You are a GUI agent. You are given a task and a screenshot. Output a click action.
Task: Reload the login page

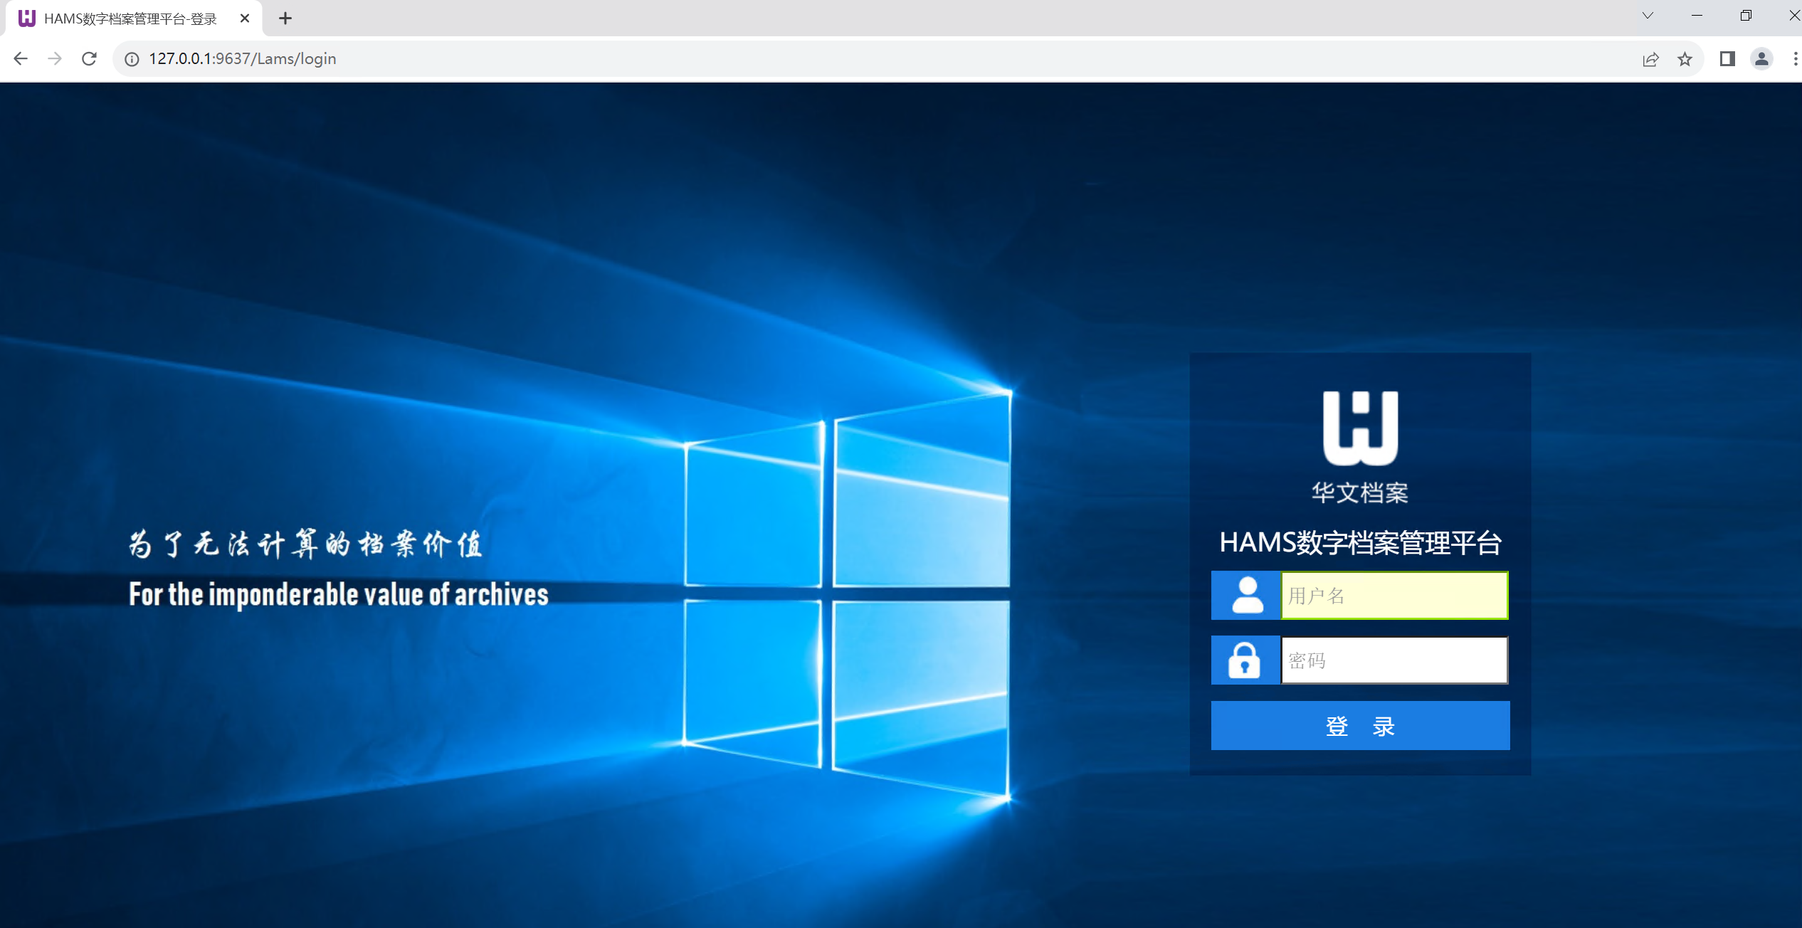tap(89, 58)
